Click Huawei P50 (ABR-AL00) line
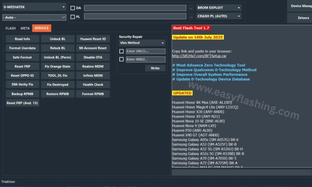312x187 pixels. pos(192,130)
